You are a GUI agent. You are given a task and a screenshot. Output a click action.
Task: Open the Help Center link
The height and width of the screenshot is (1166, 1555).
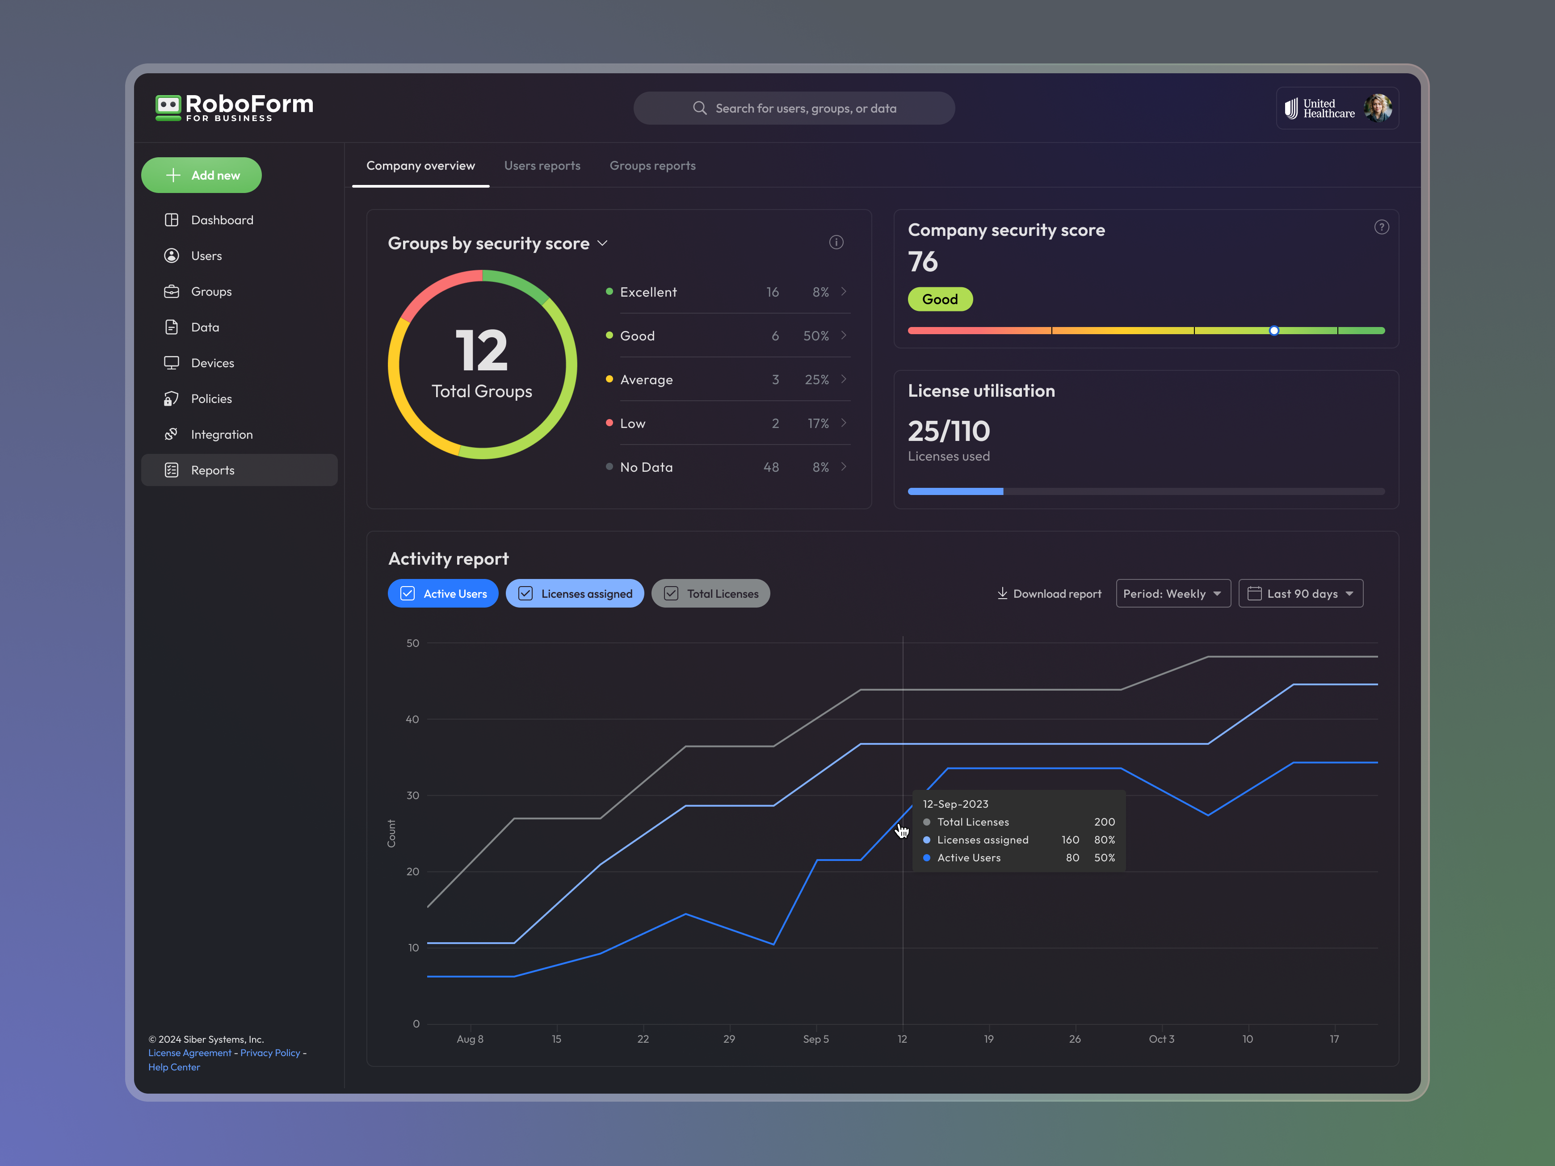tap(174, 1067)
